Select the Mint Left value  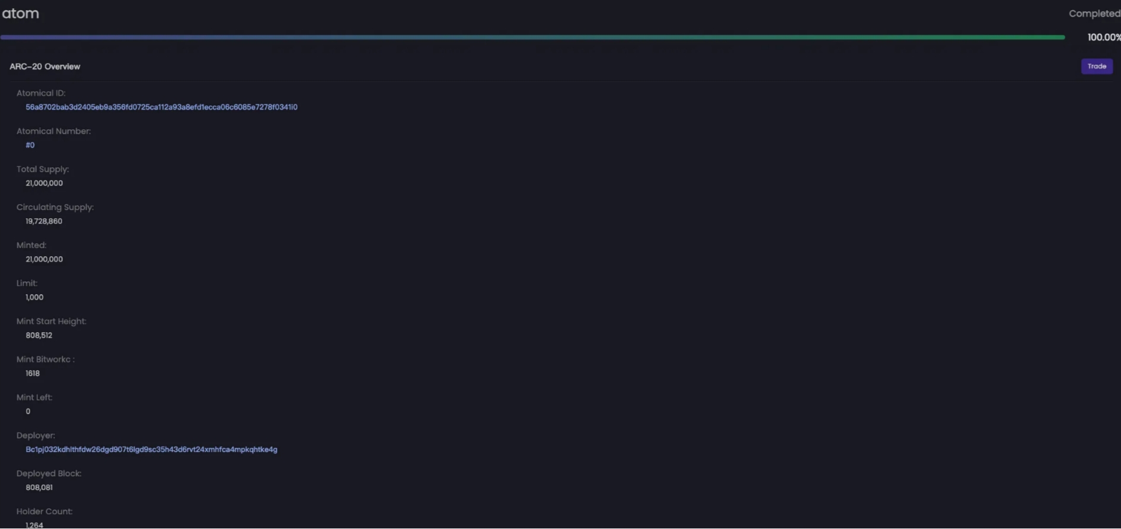[28, 412]
